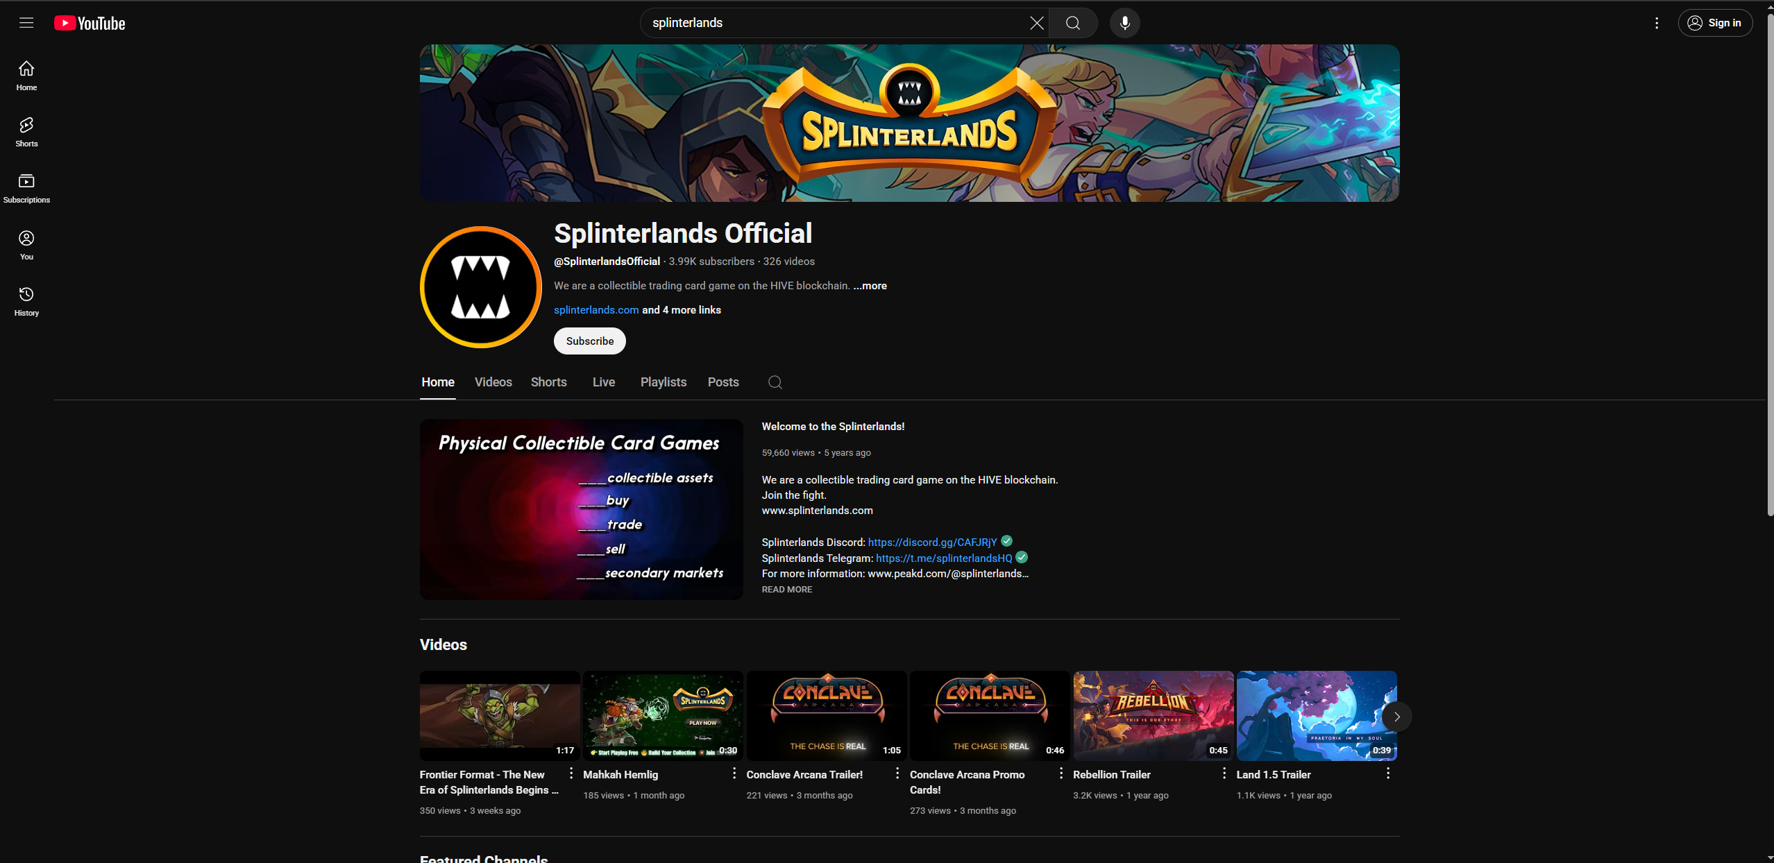This screenshot has width=1774, height=863.
Task: Open the Telegram splinterlandsHQ link
Action: 944,558
